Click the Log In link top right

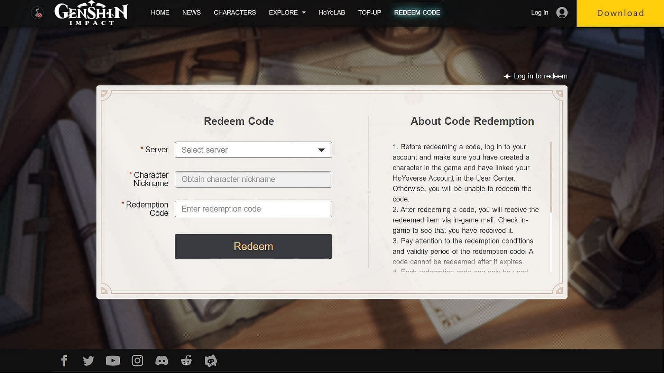point(539,12)
